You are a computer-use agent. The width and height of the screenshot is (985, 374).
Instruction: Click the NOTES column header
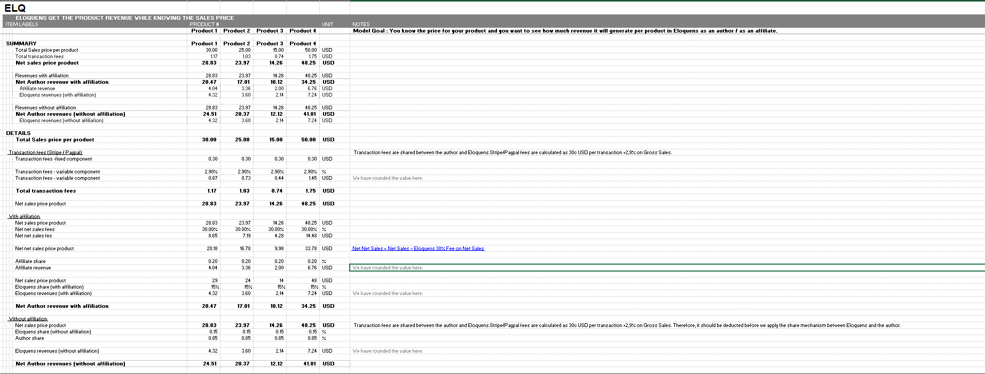point(361,25)
